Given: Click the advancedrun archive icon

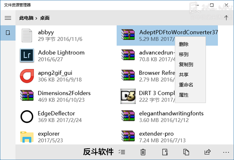Looking at the screenshot, I should click(x=128, y=55).
